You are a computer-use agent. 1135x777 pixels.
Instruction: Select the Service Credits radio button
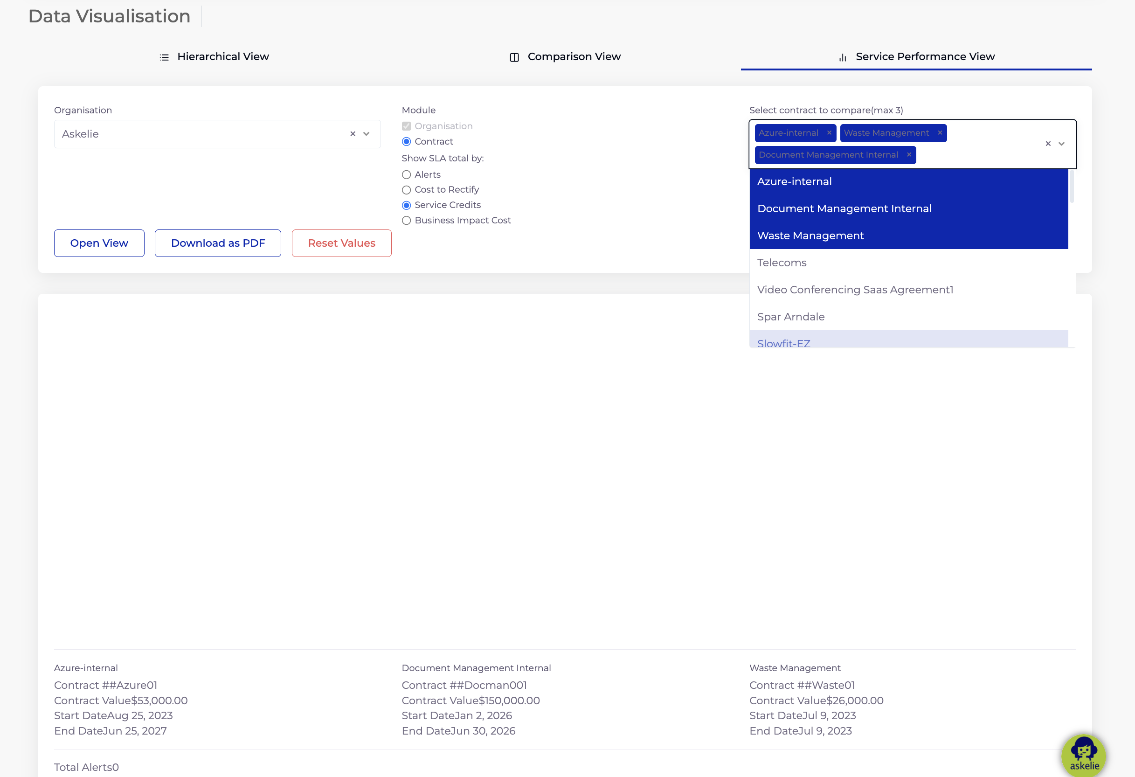click(406, 205)
